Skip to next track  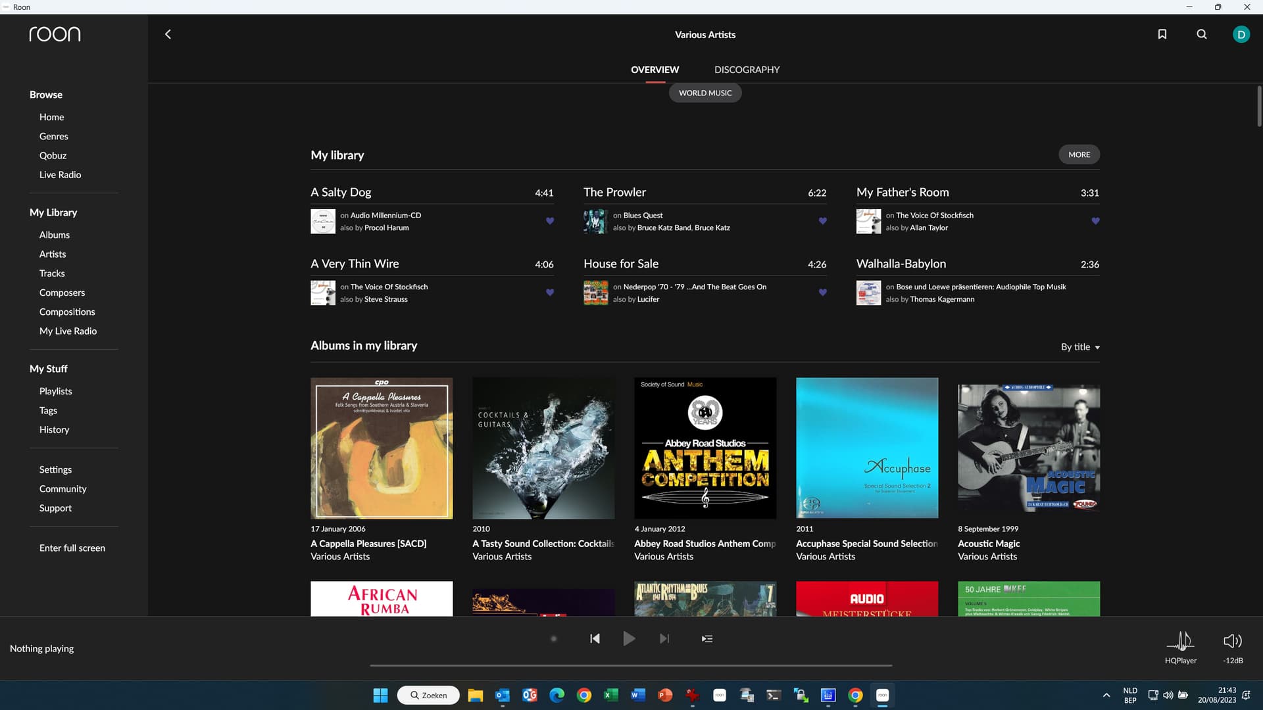[x=664, y=638]
